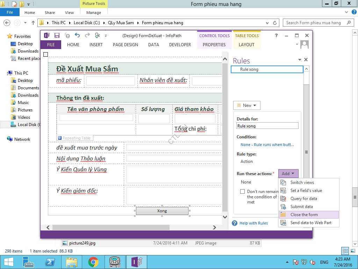Click the Query for data icon
This screenshot has width=358, height=269.
[x=284, y=199]
